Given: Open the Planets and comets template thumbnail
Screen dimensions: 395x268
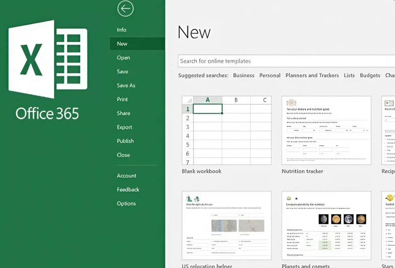Looking at the screenshot, I should pyautogui.click(x=326, y=226).
